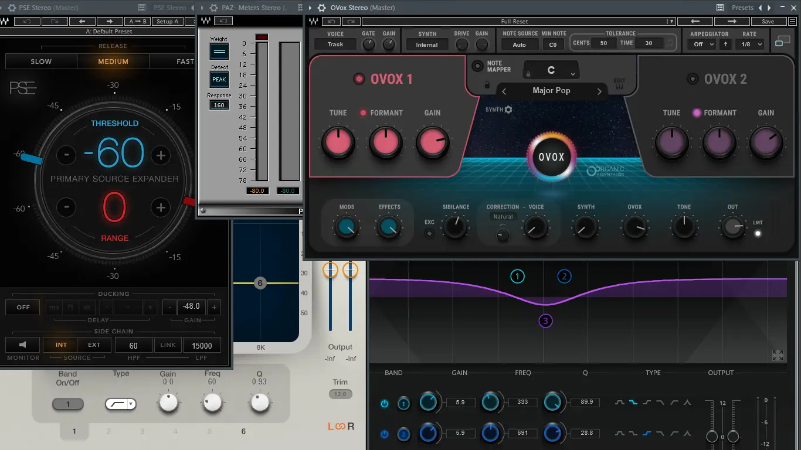Toggle OVOX 2 FORMANT indicator

pyautogui.click(x=697, y=112)
